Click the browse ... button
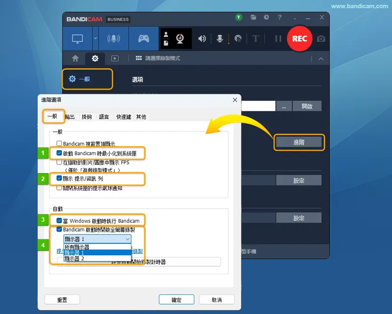This screenshot has width=392, height=314. click(284, 106)
